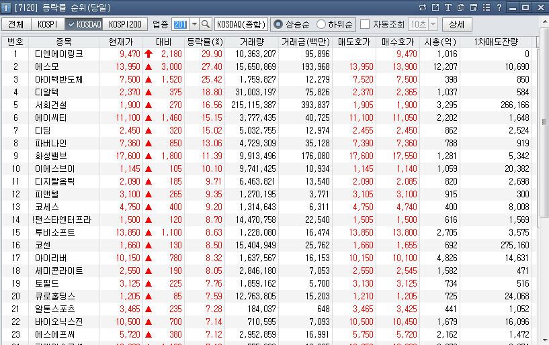Open the 10초 refresh interval dropdown

(432, 24)
